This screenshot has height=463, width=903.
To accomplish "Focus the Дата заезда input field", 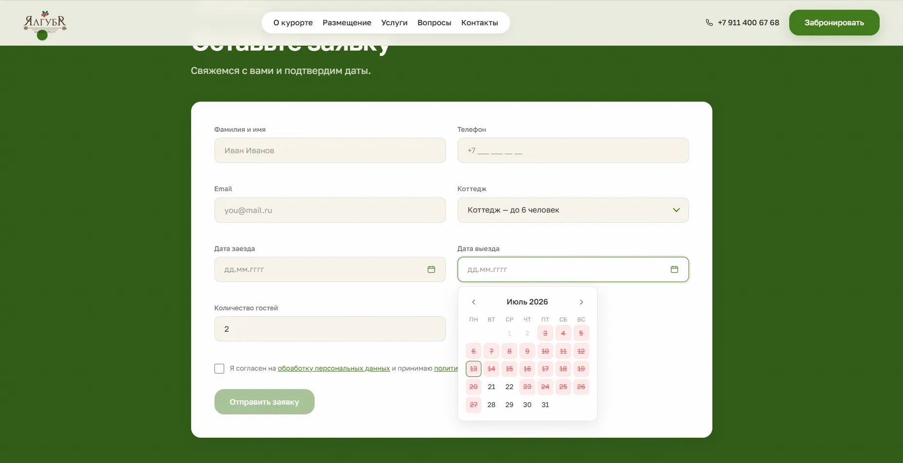I will point(330,269).
